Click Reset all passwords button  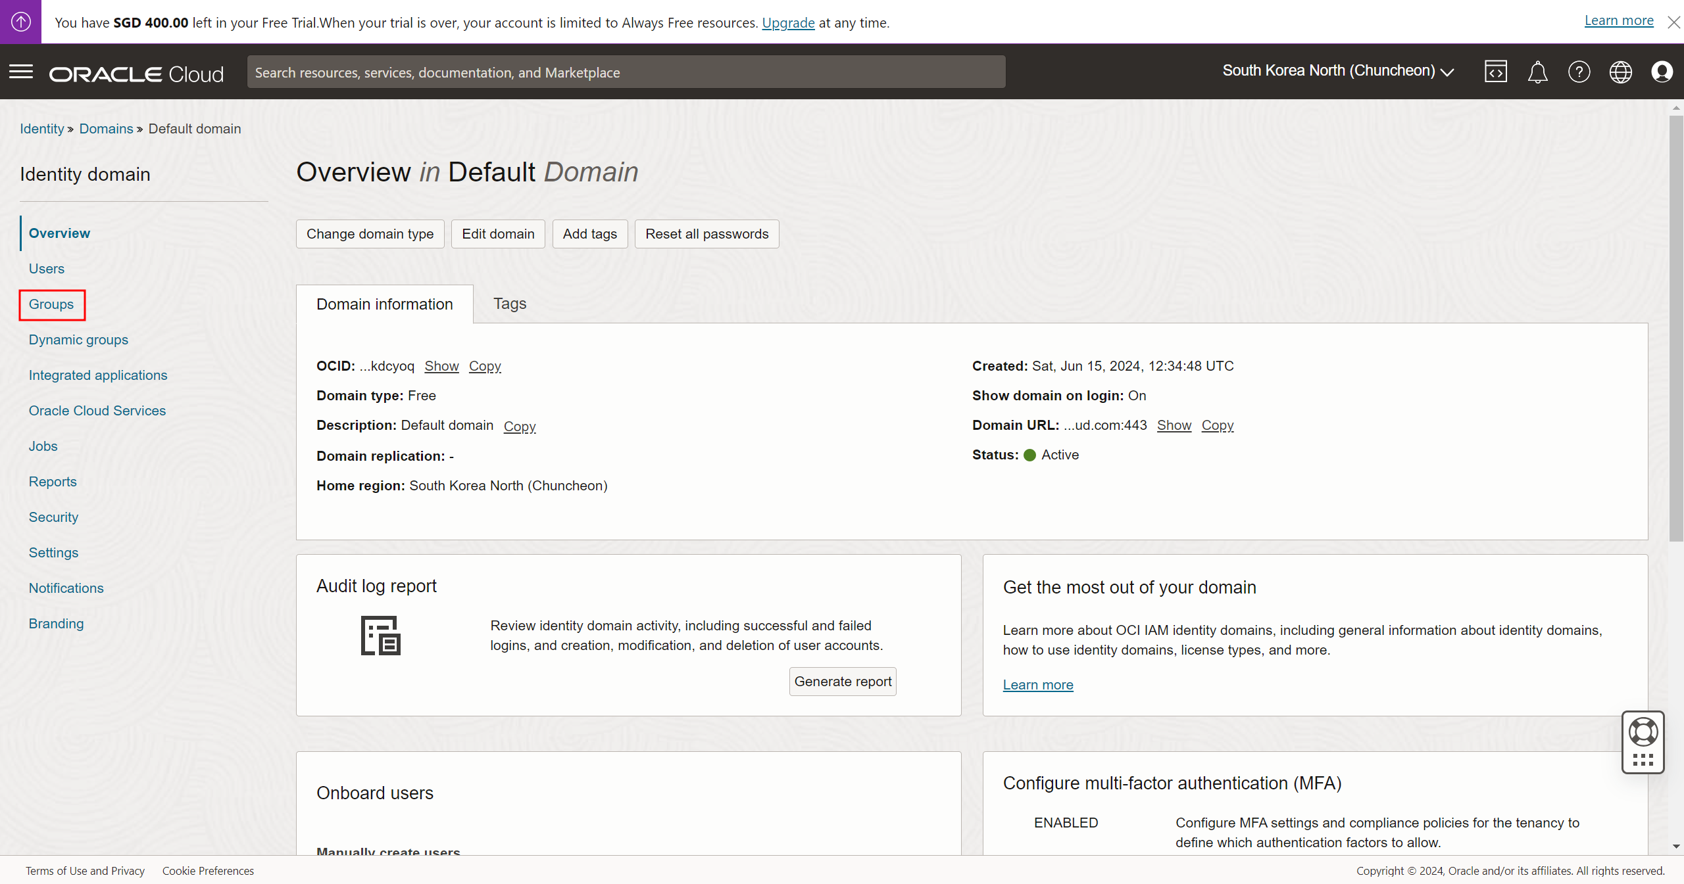pyautogui.click(x=706, y=234)
